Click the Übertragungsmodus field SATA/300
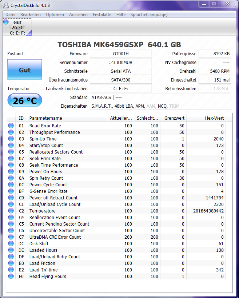This screenshot has width=239, height=298. tap(121, 80)
